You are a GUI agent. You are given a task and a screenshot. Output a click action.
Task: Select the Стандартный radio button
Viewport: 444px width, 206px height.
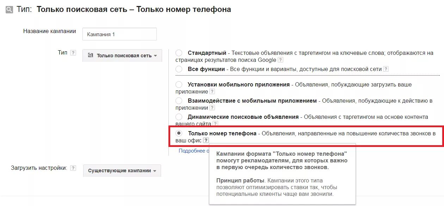click(179, 53)
